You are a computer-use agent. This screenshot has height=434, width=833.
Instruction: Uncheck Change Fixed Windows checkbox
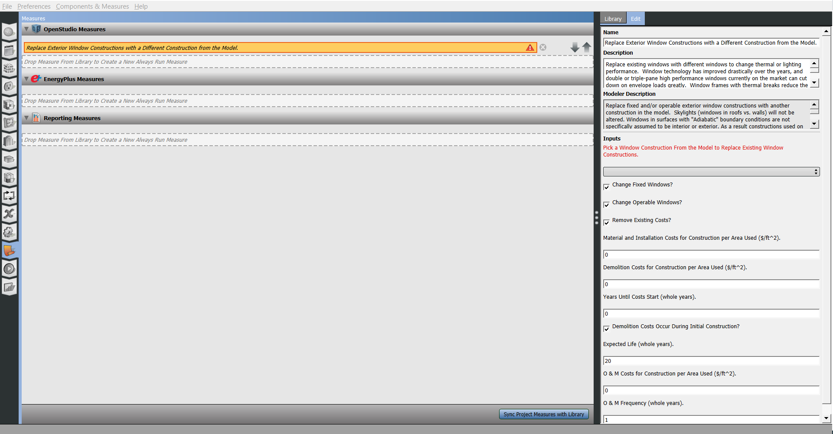point(606,187)
